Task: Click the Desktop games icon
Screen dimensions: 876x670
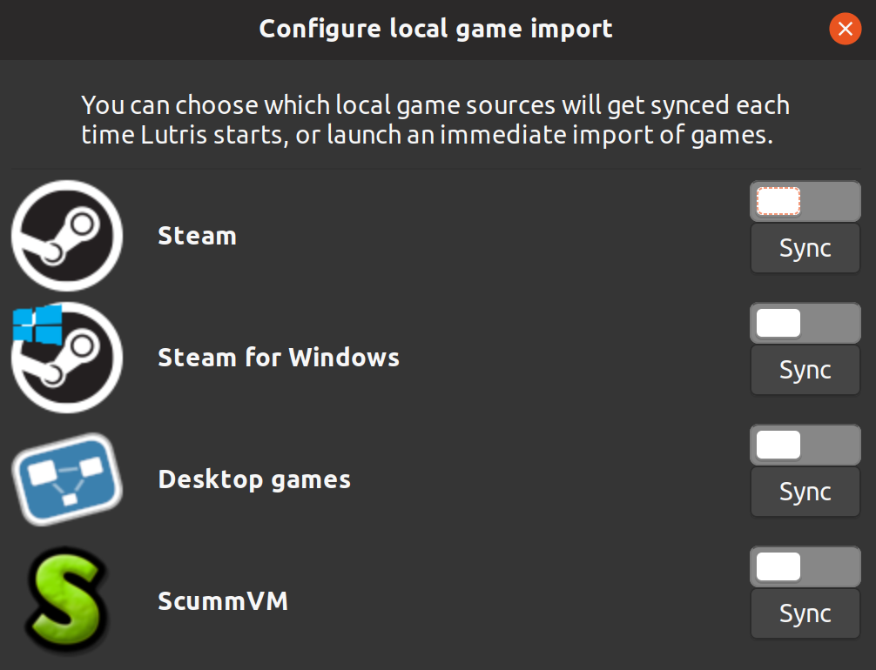Action: pyautogui.click(x=66, y=479)
